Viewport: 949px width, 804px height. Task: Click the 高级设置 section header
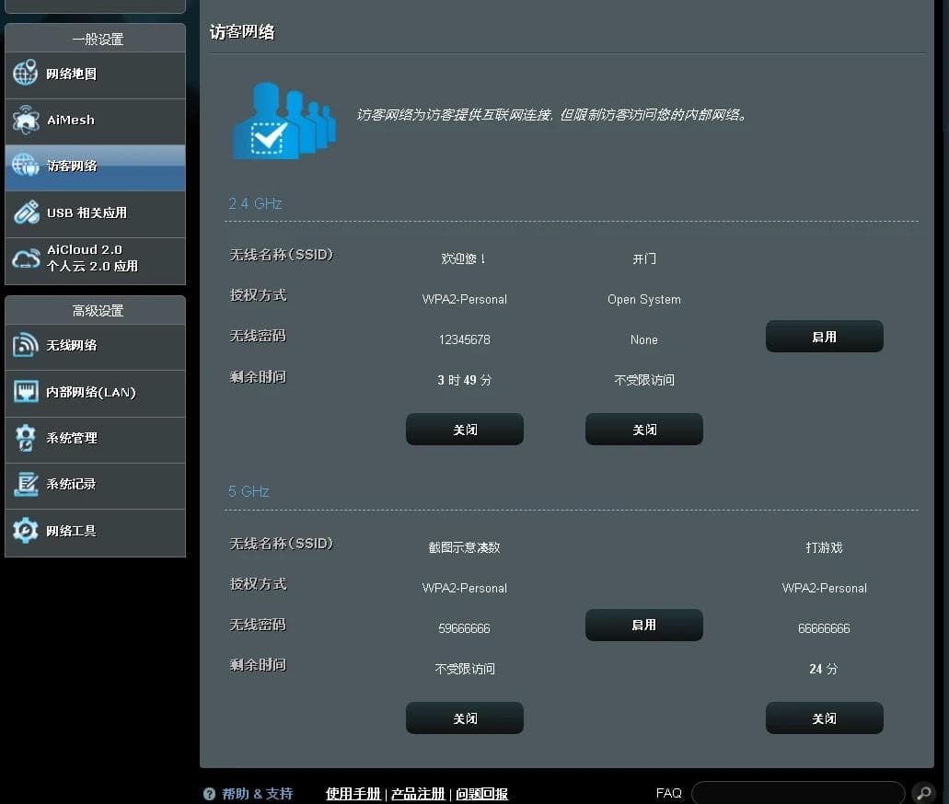(x=98, y=311)
